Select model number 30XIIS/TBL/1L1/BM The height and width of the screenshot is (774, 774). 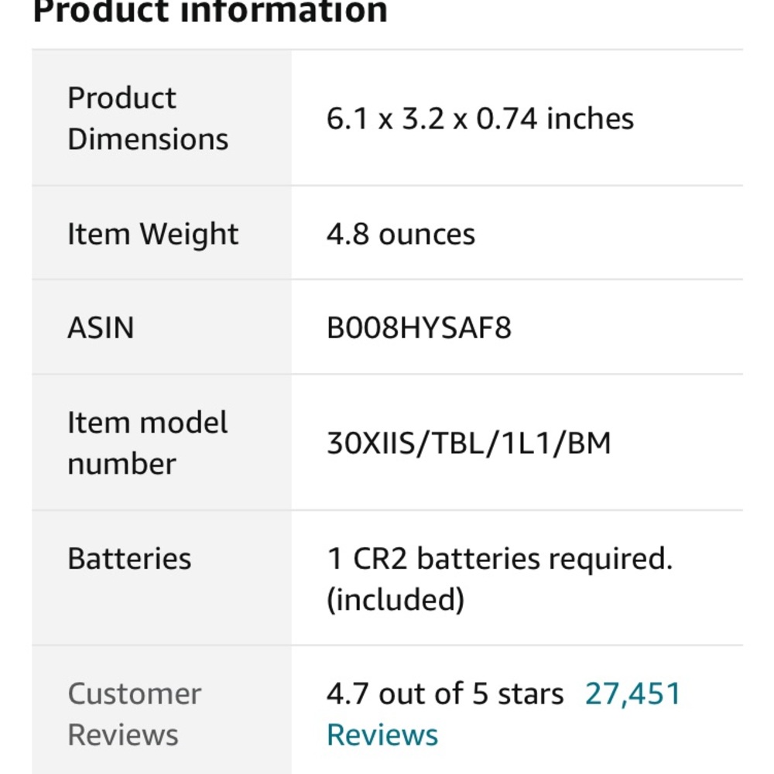[x=469, y=444]
